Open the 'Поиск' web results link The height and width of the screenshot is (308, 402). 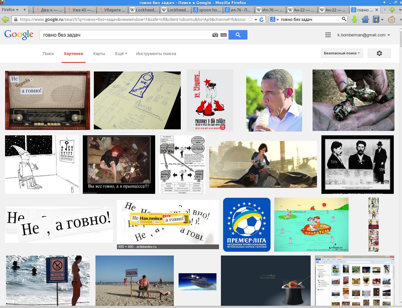click(48, 53)
